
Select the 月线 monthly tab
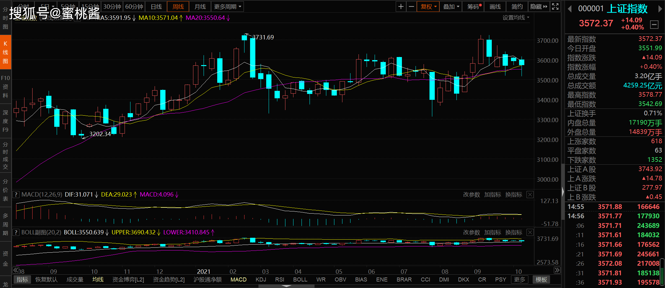click(200, 7)
